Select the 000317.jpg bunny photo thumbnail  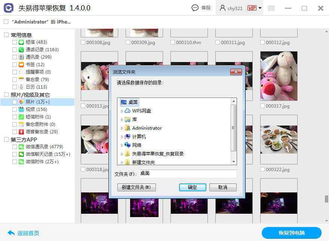click(x=279, y=76)
